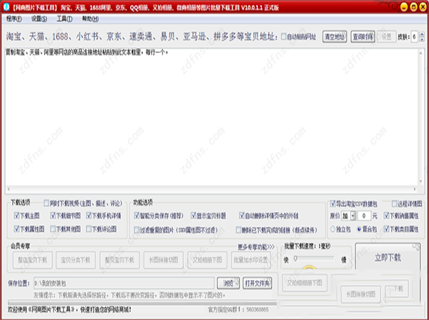Viewport: 429px width, 320px height.
Task: Uncheck the 下载手机详情 checkbox
Action: pyautogui.click(x=89, y=216)
